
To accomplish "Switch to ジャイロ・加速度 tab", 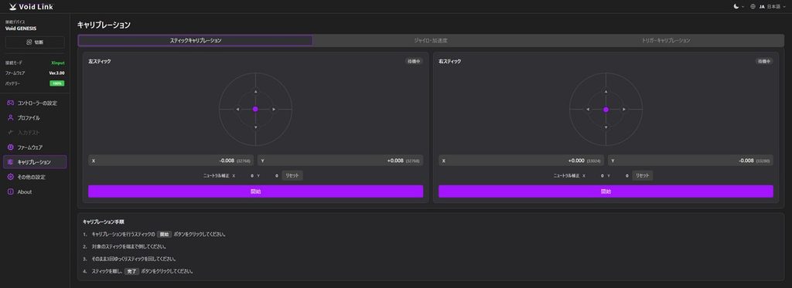I will [430, 40].
